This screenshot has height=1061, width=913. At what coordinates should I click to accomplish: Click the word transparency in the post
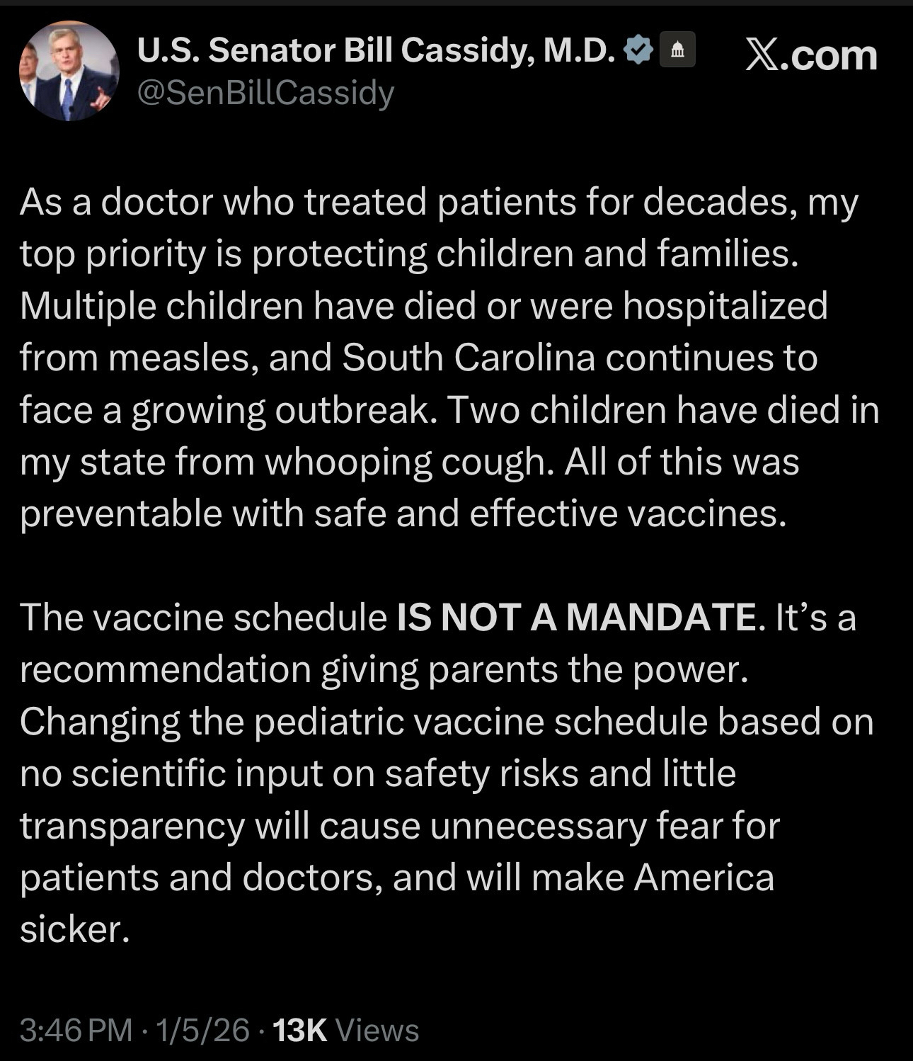(x=132, y=826)
